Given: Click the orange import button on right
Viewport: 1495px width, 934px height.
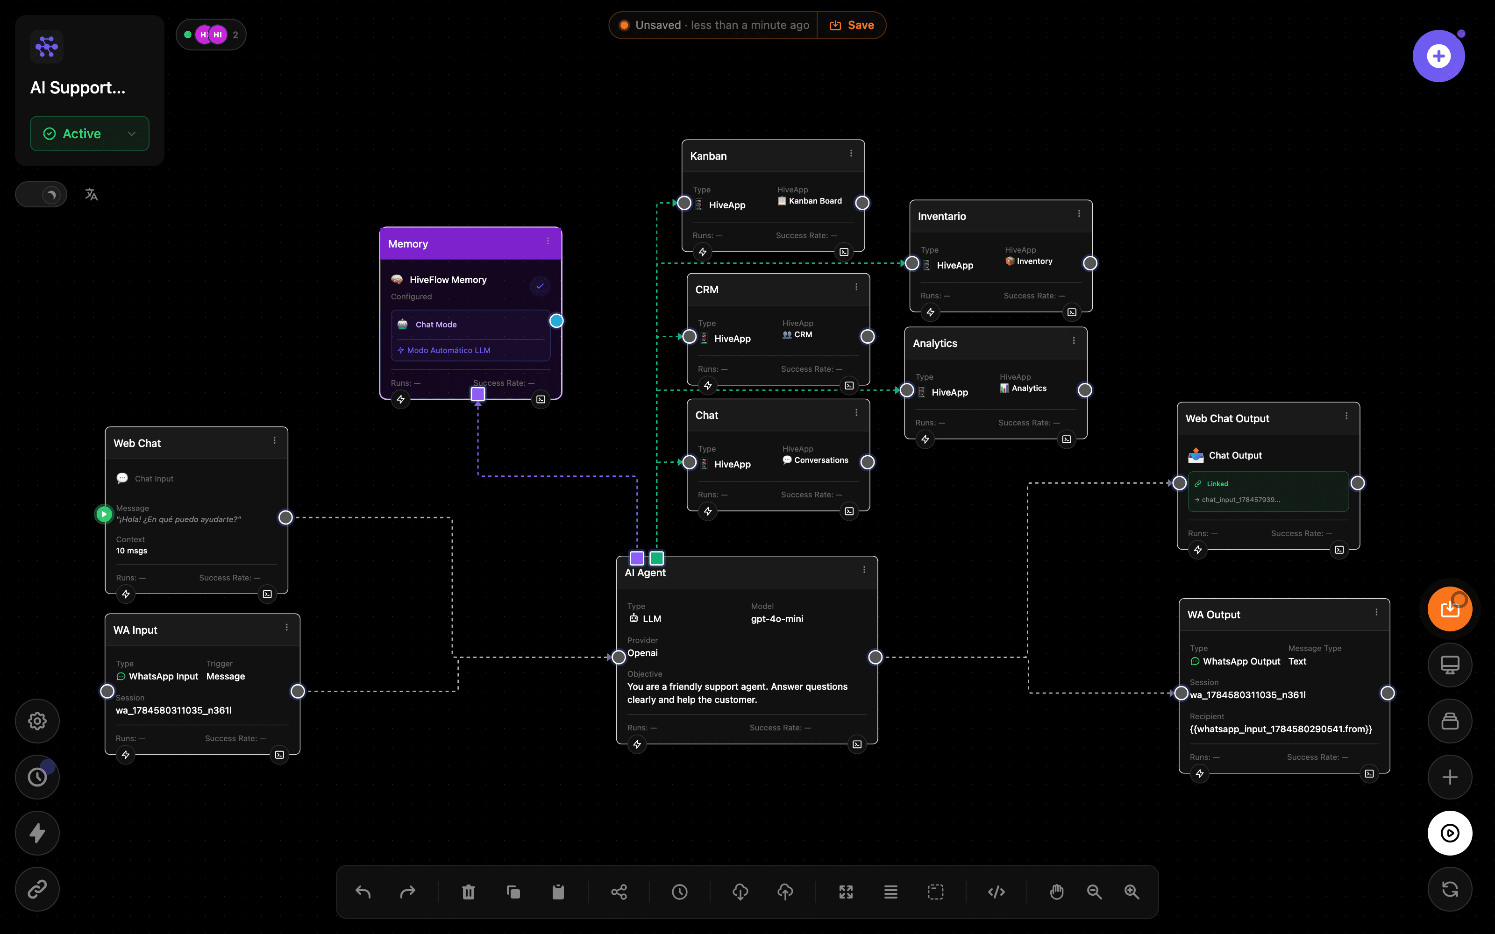Looking at the screenshot, I should (x=1450, y=609).
